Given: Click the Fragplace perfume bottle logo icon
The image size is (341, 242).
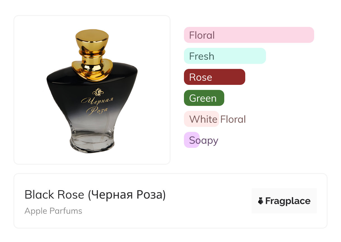Looking at the screenshot, I should point(261,201).
